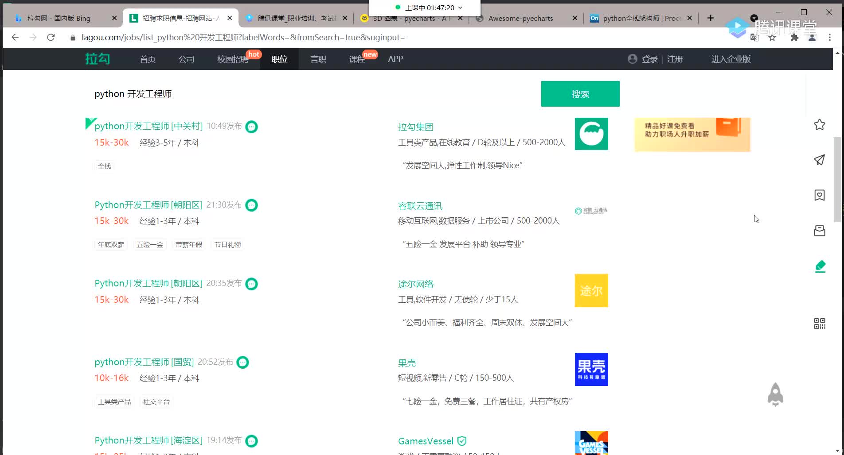
Task: Click the blue 果壳 company logo
Action: (591, 369)
